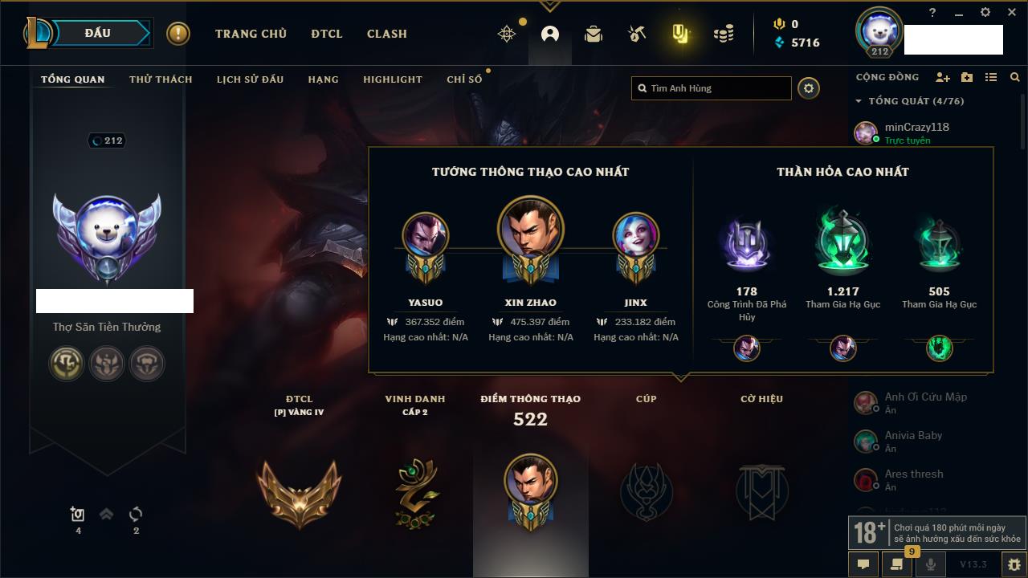Toggle the microphone mute button
Image resolution: width=1028 pixels, height=578 pixels.
point(931,564)
